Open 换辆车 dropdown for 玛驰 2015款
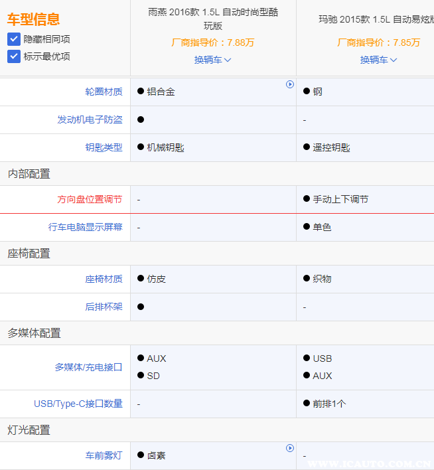Viewport: 434px width, 470px height. [378, 60]
